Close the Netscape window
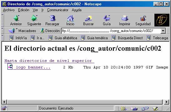171x112 pixels. 167,4
